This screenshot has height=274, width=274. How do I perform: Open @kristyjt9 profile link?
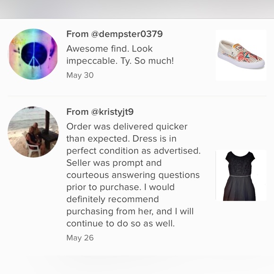tap(112, 112)
